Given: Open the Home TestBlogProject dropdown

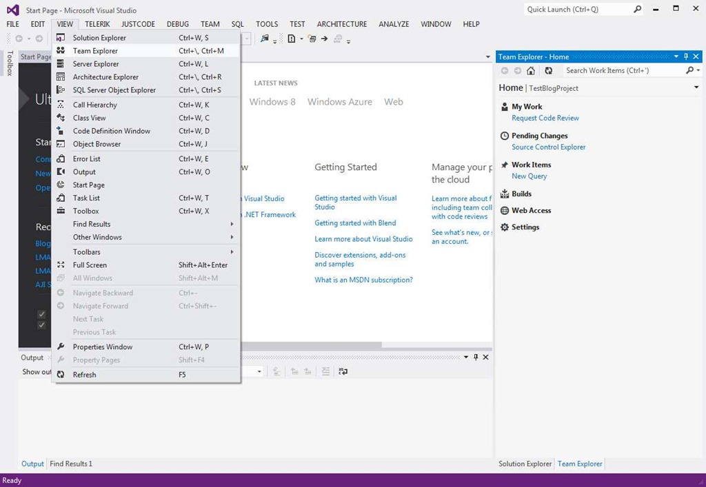Looking at the screenshot, I should coord(696,87).
